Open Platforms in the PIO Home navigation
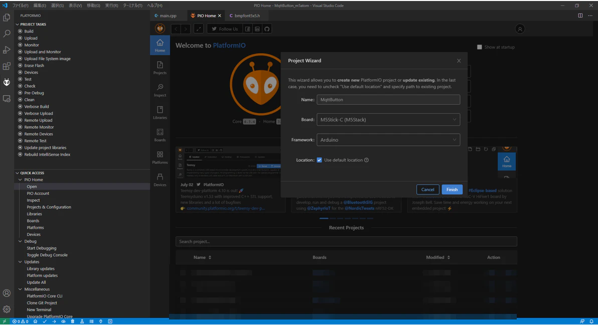The width and height of the screenshot is (598, 325). [160, 158]
